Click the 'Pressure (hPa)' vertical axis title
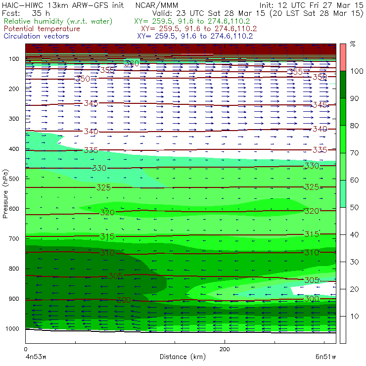Image resolution: width=366 pixels, height=366 pixels. (5, 194)
